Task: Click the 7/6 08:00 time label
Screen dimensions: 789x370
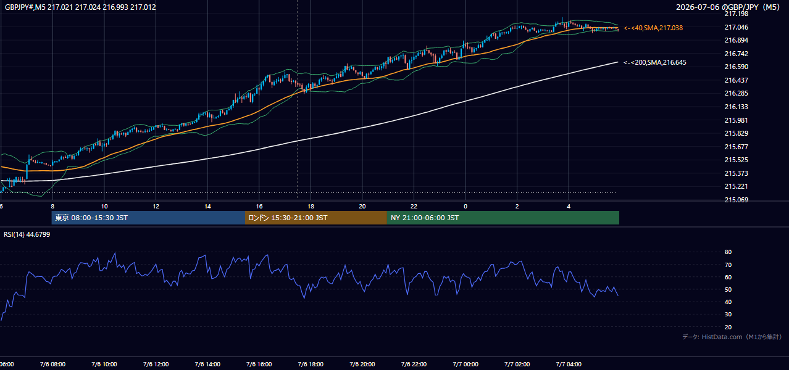Action: tap(52, 364)
